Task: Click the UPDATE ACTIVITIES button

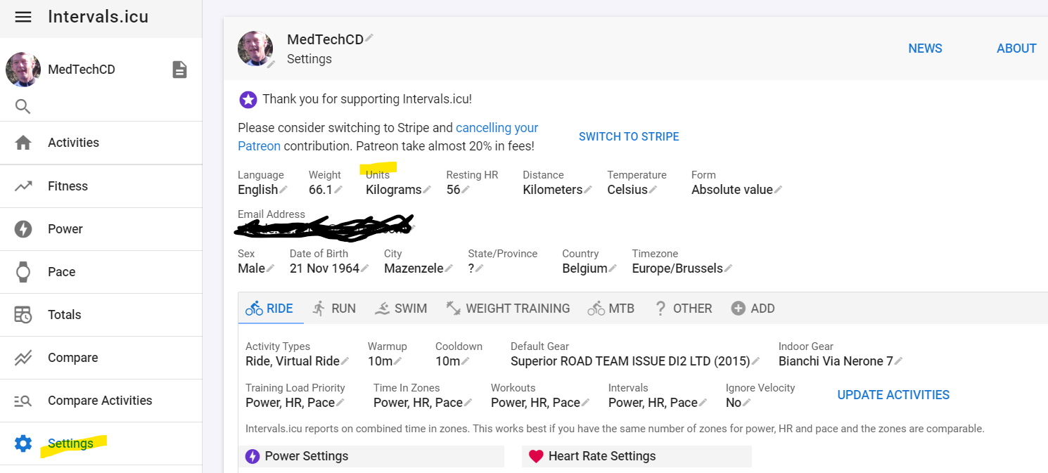Action: coord(893,395)
